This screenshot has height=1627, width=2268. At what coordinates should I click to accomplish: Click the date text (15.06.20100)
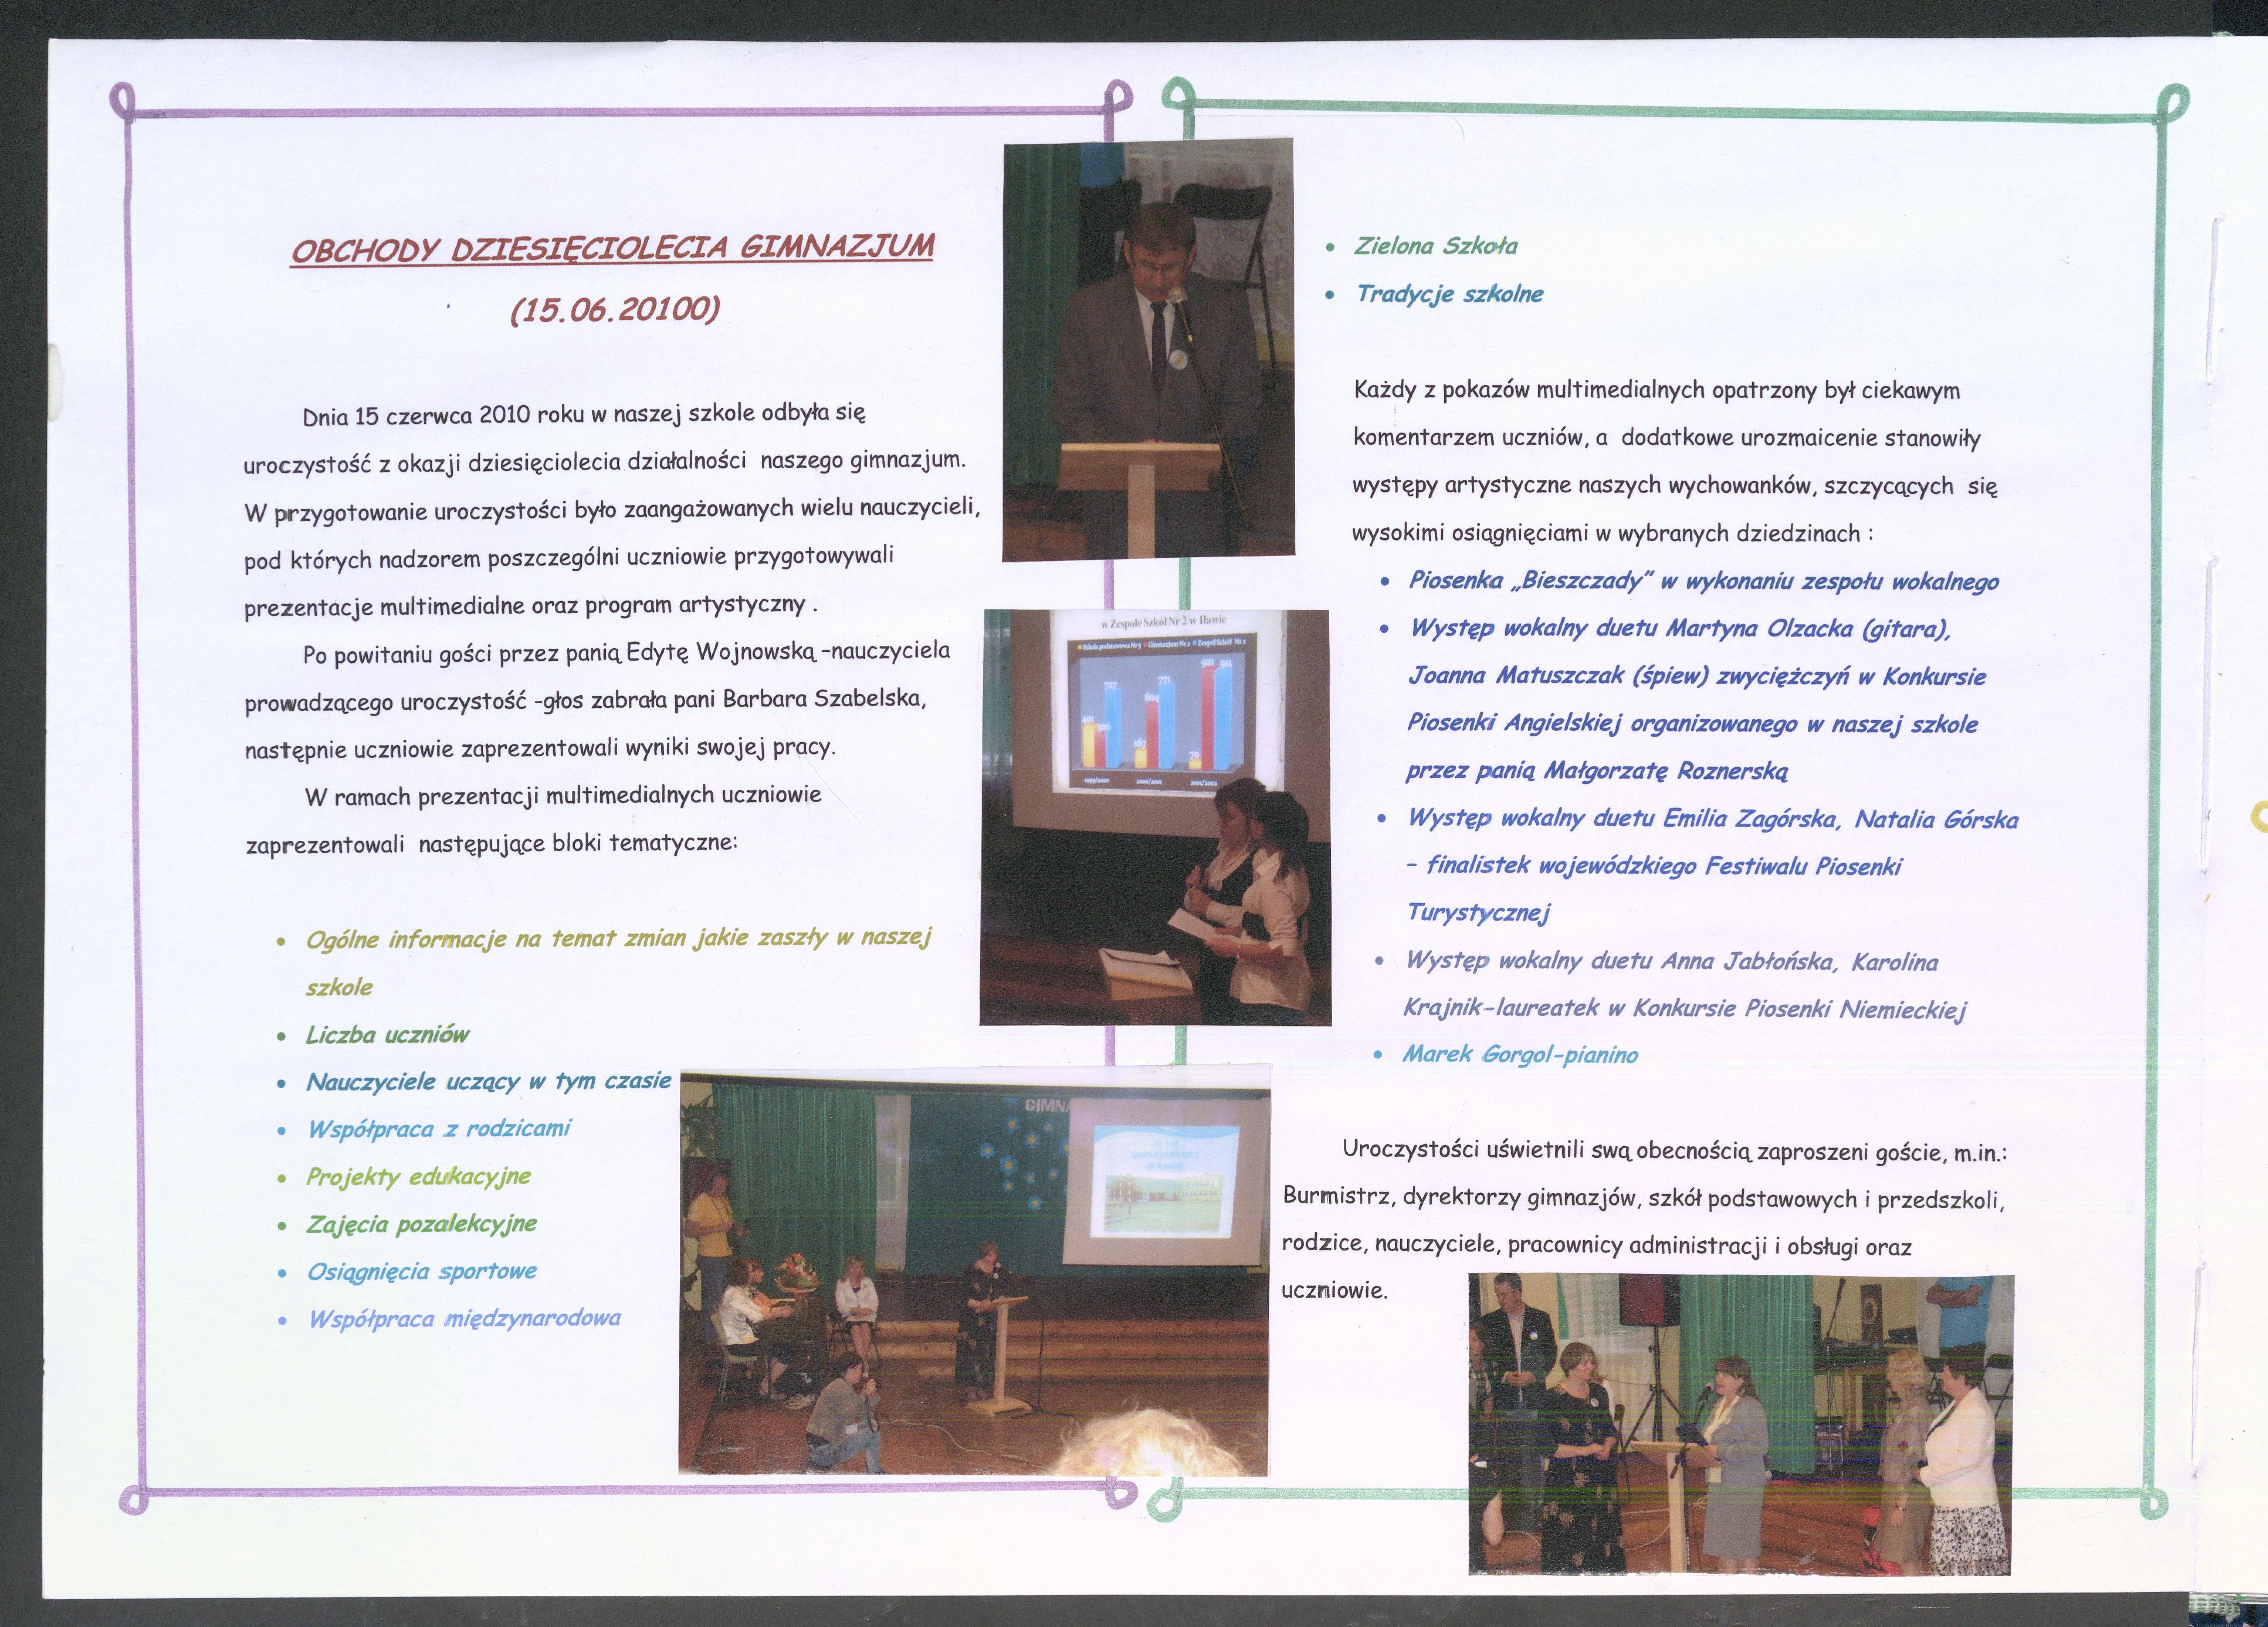coord(614,310)
